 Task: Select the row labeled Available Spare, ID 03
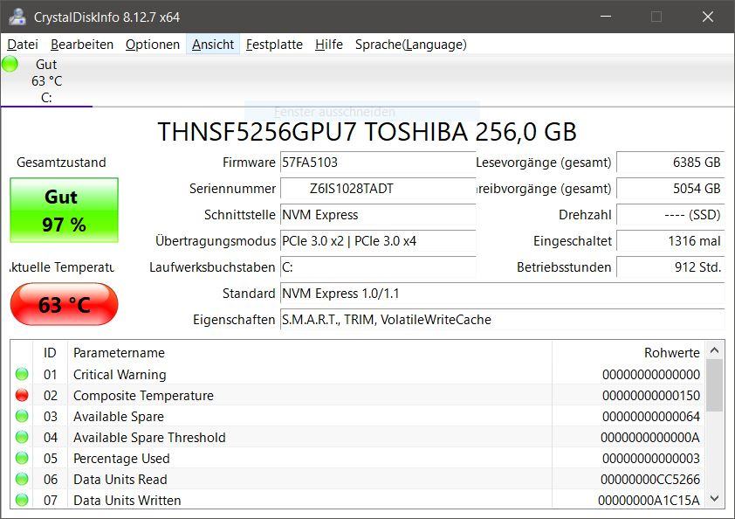pyautogui.click(x=358, y=416)
